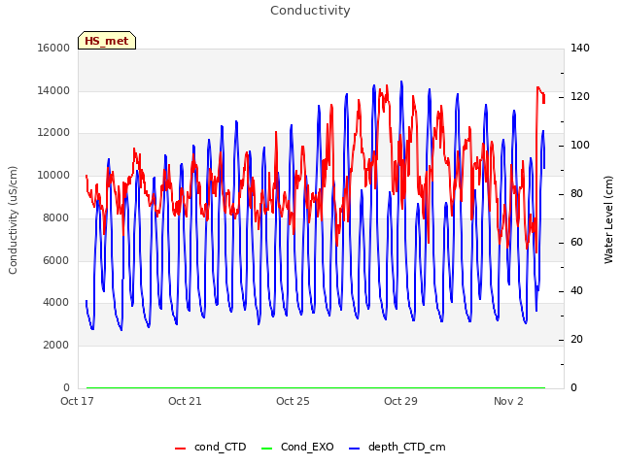Click the green Cond_EXO legend swatch
This screenshot has width=622, height=466.
click(267, 449)
